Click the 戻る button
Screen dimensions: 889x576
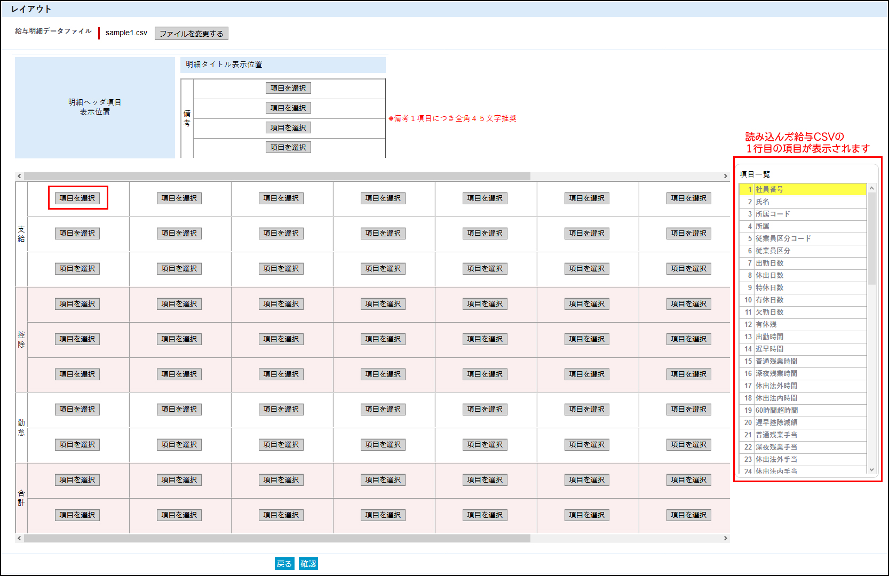coord(284,564)
